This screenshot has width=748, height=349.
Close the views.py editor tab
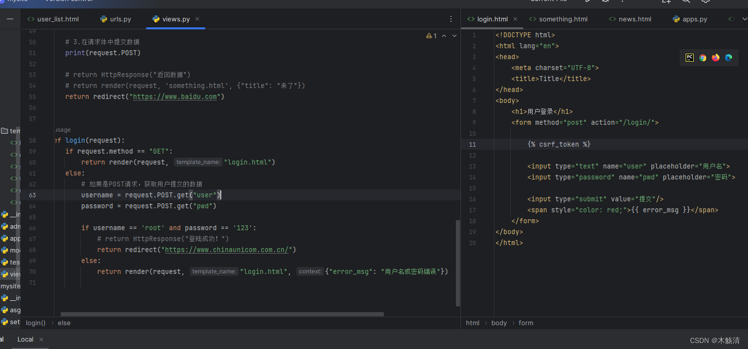pyautogui.click(x=197, y=19)
